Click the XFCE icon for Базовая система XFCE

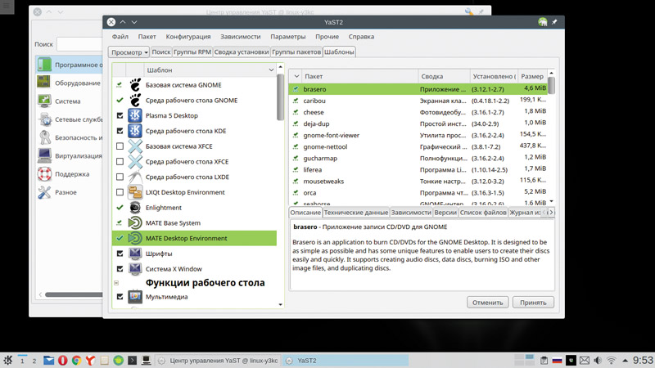pos(135,146)
